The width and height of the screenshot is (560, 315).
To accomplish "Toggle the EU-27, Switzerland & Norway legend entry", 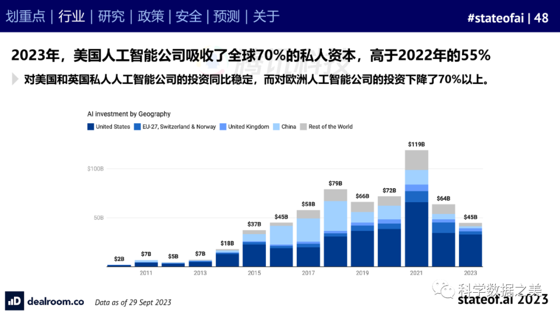I will (174, 127).
